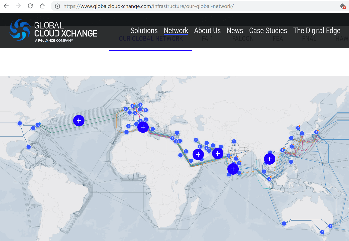Open the FALCON cable page

click(243, 39)
